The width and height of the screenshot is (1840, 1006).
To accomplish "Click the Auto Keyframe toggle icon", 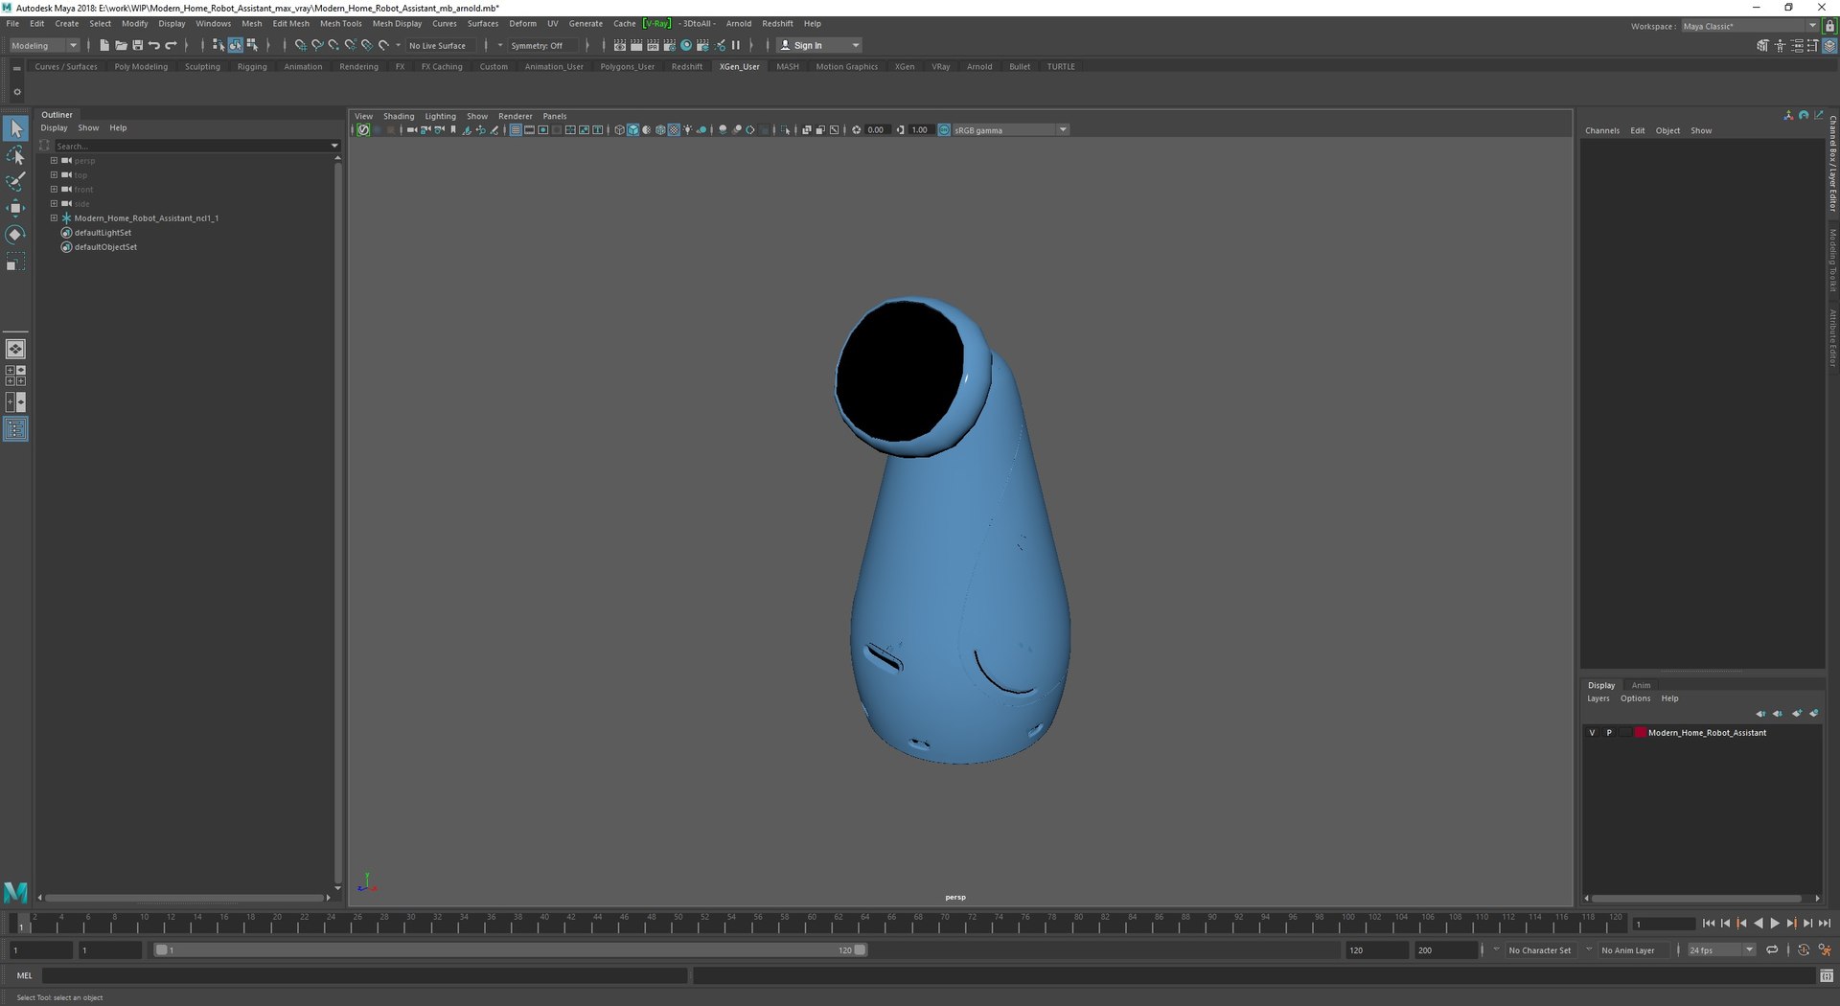I will pyautogui.click(x=1804, y=950).
